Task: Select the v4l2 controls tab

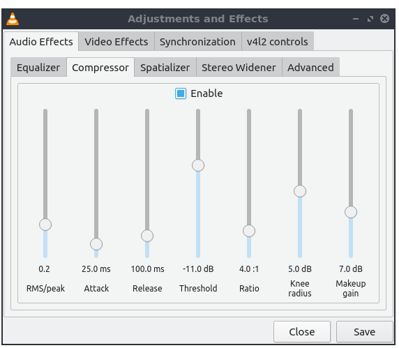Action: [278, 42]
